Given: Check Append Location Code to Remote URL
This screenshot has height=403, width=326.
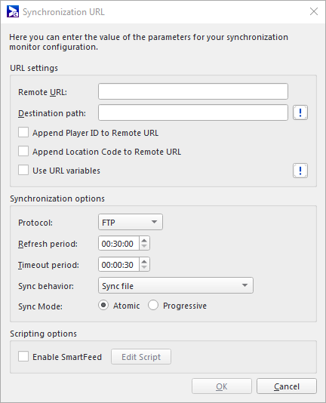Looking at the screenshot, I should [23, 152].
